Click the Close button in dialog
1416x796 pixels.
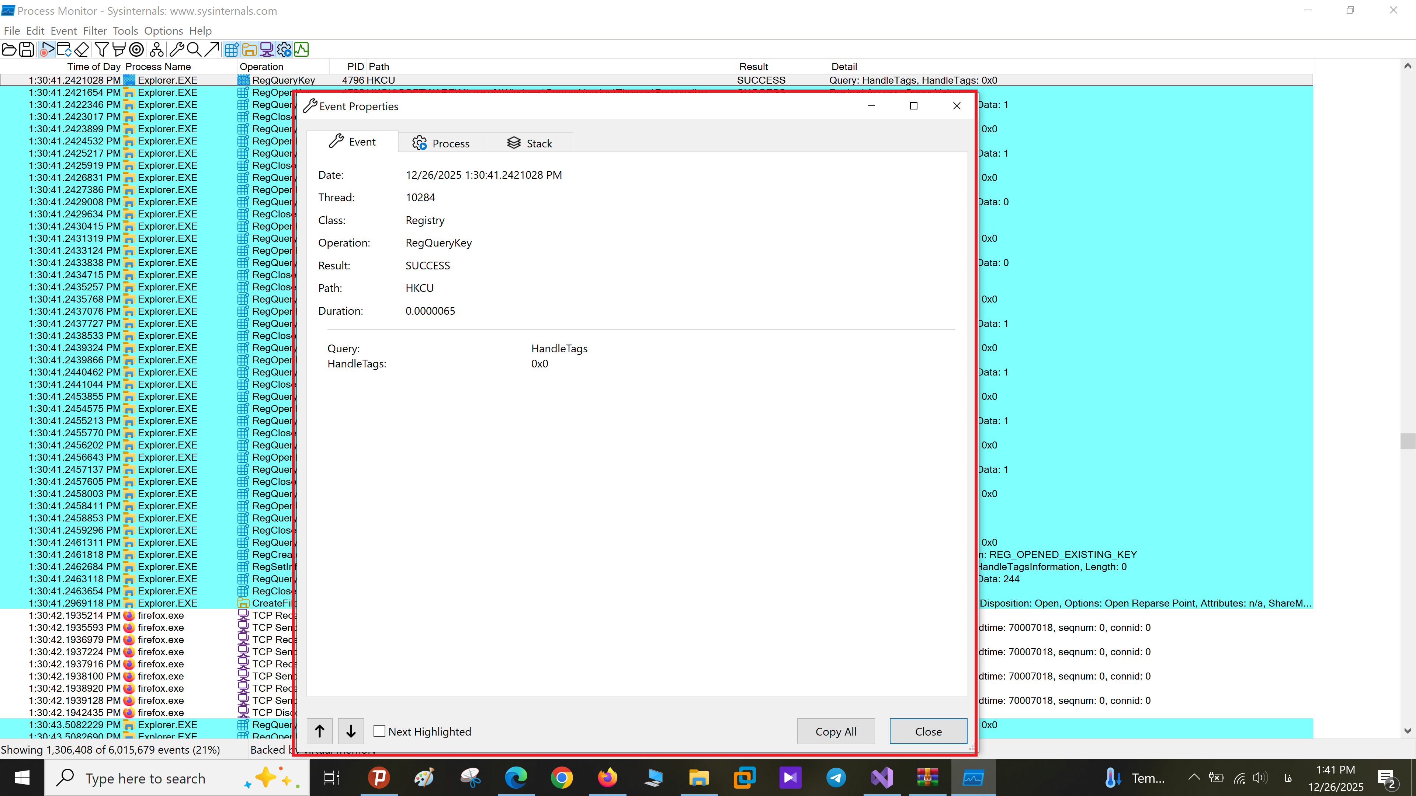click(928, 731)
